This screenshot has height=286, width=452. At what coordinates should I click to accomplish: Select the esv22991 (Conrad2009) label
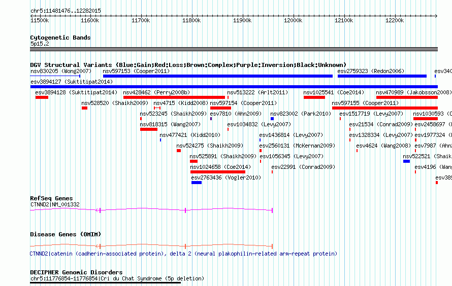pyautogui.click(x=303, y=167)
